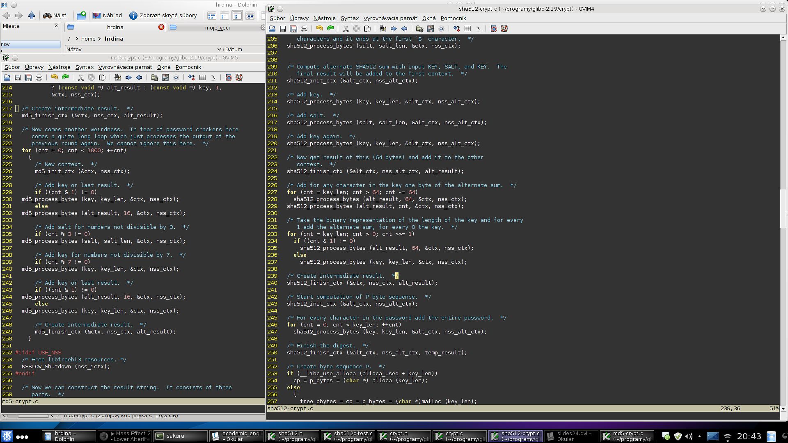This screenshot has height=443, width=788.
Task: Expand the Názov column sort arrow
Action: click(x=219, y=49)
